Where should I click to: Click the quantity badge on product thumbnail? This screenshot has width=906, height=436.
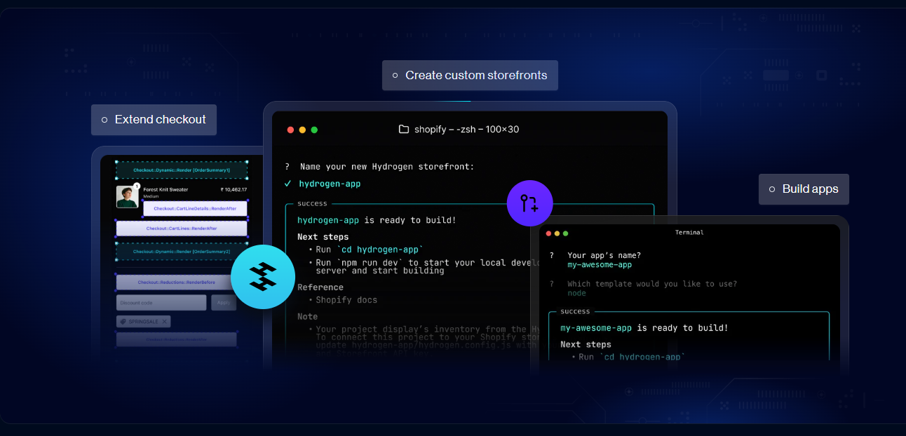pyautogui.click(x=137, y=186)
